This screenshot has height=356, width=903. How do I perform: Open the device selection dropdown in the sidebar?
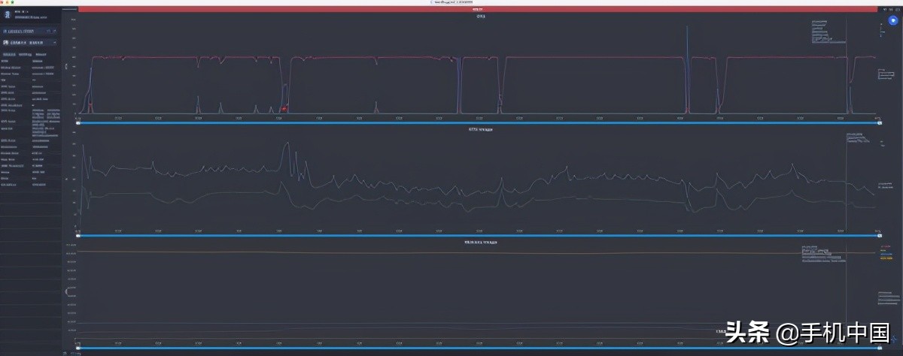tap(29, 32)
